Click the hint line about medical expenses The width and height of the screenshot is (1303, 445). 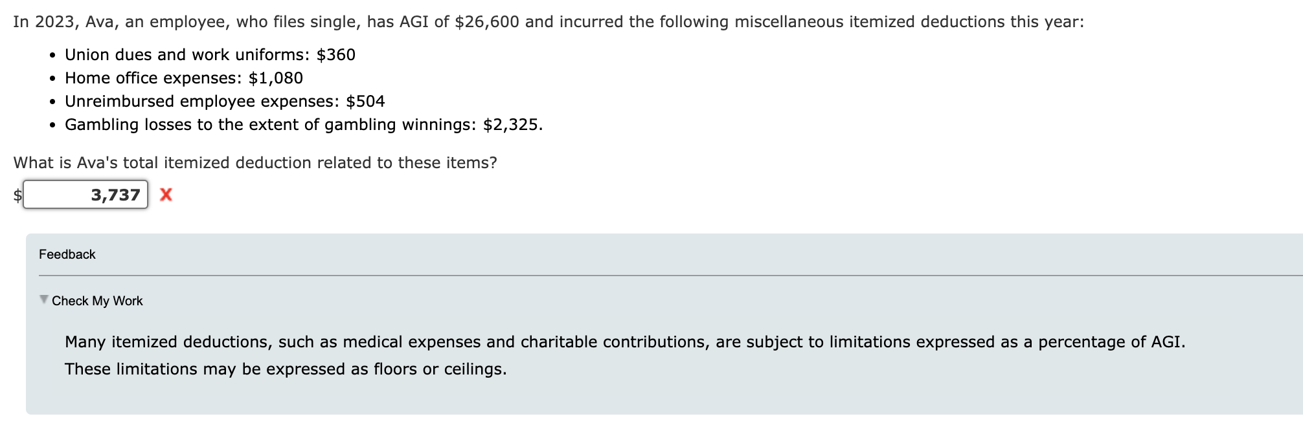pos(624,342)
